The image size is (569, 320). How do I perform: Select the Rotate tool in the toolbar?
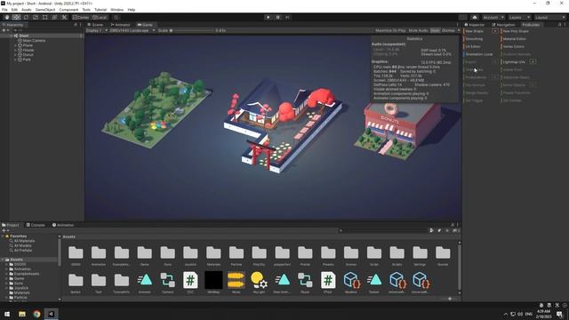[x=26, y=18]
